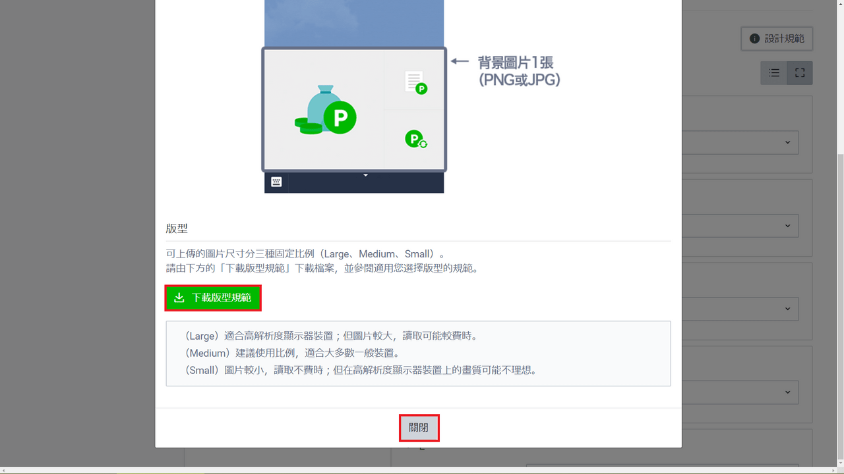Open 設計規範 design guideline button

coord(777,39)
